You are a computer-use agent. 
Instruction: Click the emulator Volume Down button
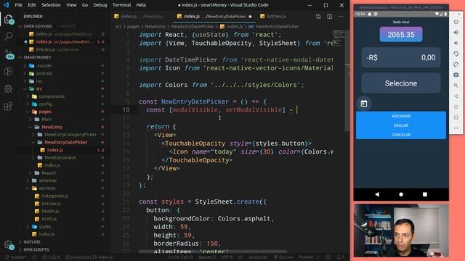click(456, 43)
